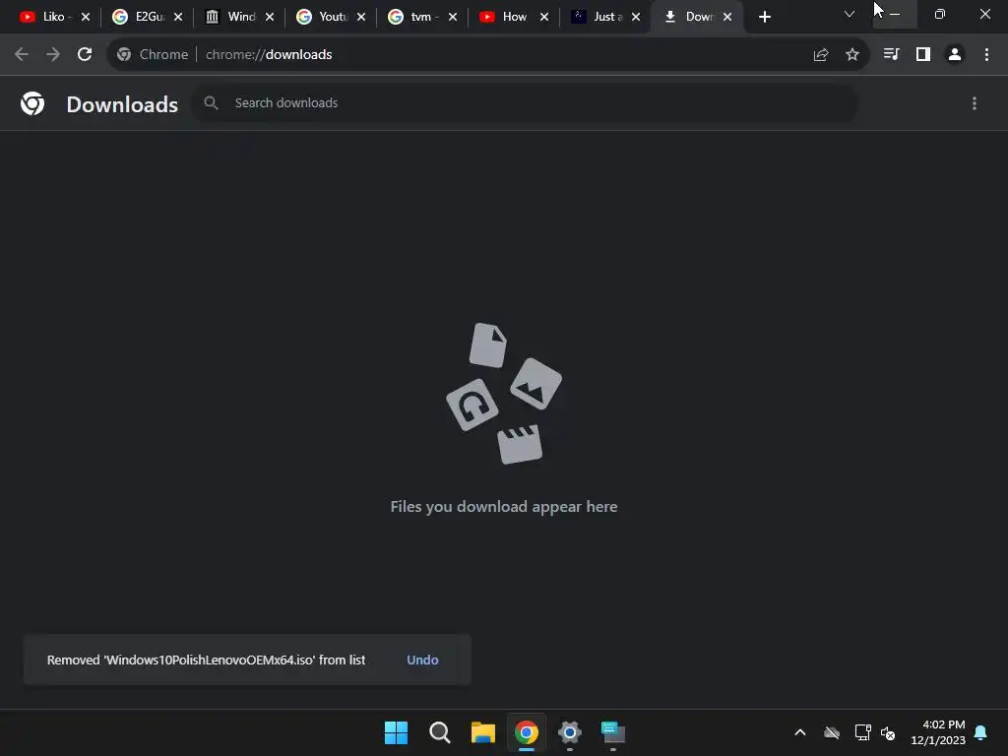Click the Chrome site info chip
Viewport: 1008px width, 756px height.
(x=153, y=55)
